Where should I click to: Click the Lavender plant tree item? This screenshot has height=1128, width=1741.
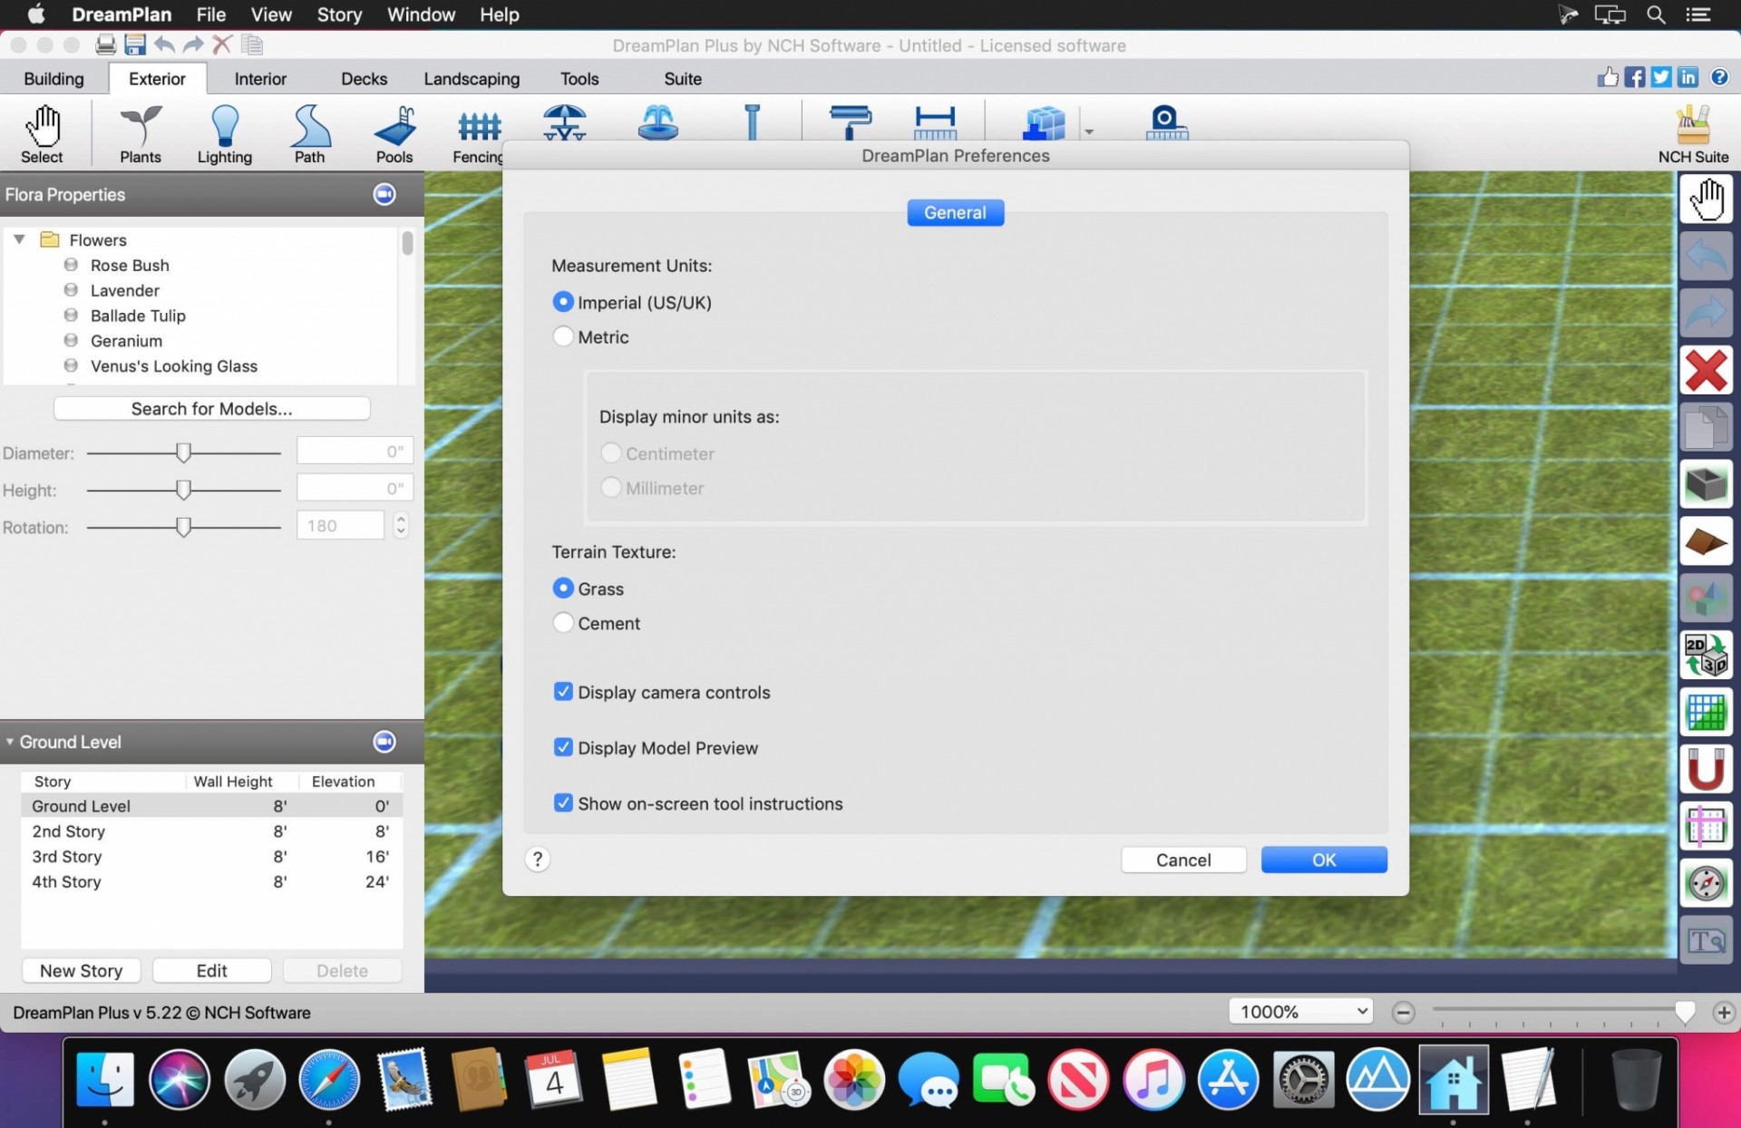124,290
